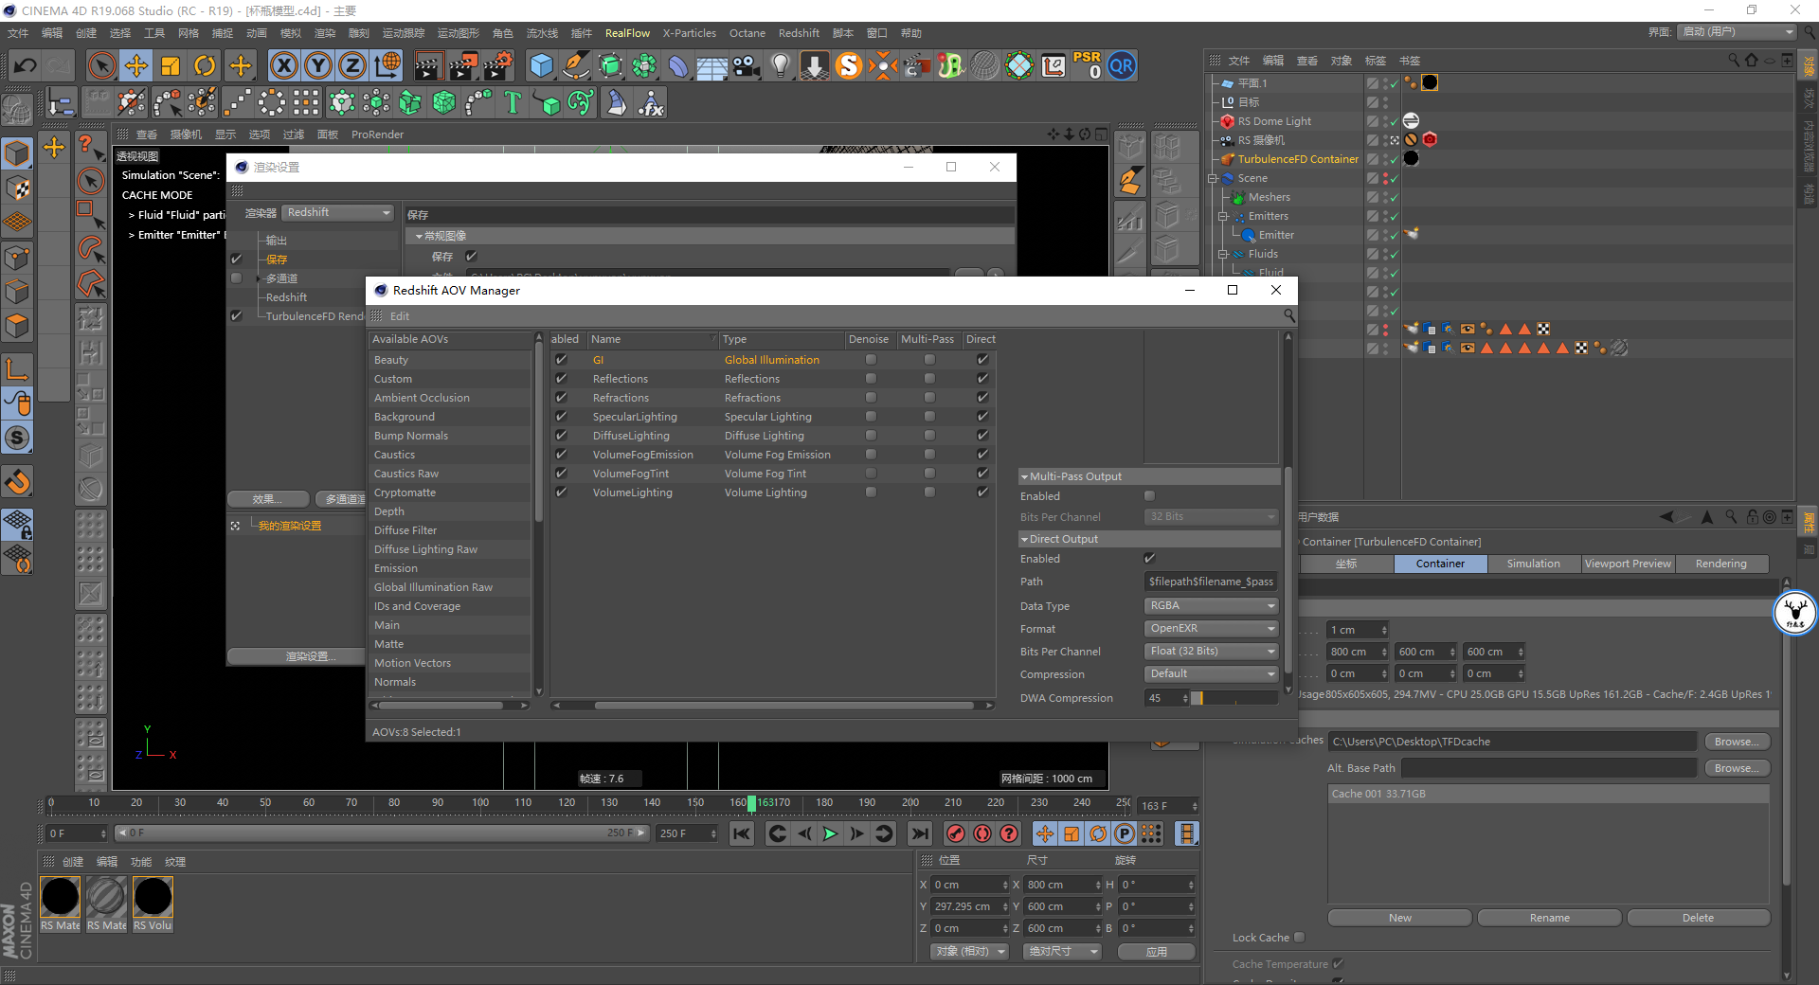Click the record active objects keyframe icon
The image size is (1819, 985).
[x=956, y=833]
